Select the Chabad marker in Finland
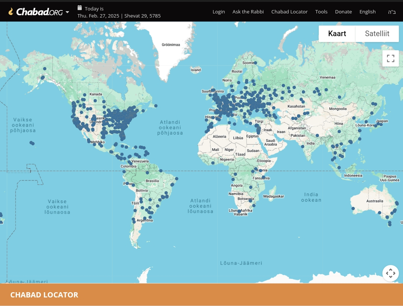The image size is (403, 306). coord(256,63)
